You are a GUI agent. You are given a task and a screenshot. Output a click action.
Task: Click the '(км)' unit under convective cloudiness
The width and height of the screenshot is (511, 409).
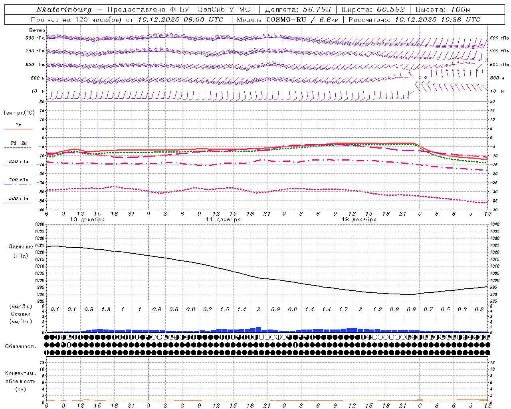click(x=20, y=389)
